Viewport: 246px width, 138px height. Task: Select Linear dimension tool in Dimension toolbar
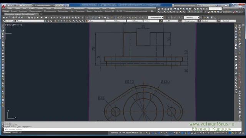86,18
